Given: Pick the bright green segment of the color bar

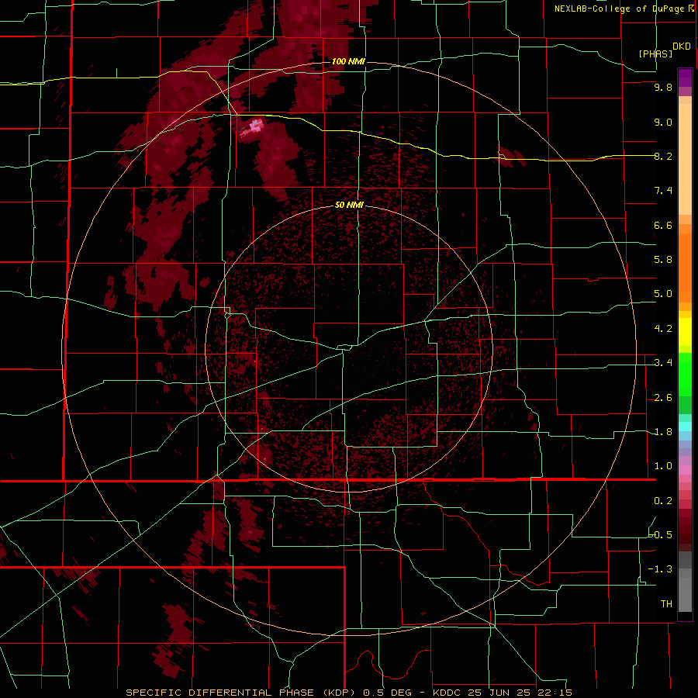Looking at the screenshot, I should coord(685,374).
